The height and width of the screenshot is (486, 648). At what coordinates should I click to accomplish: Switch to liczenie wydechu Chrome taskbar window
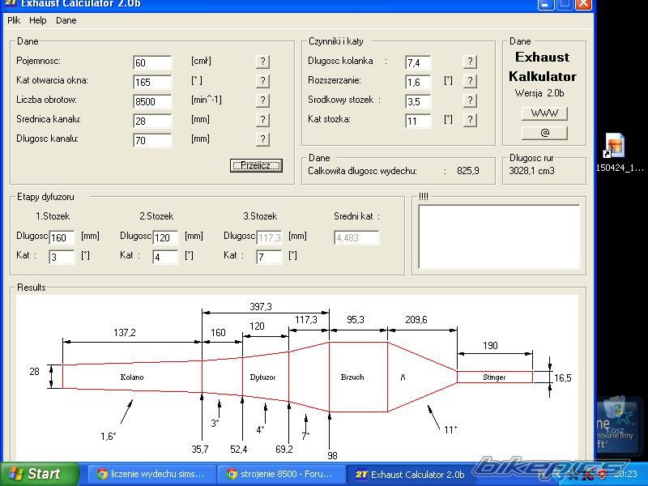point(151,474)
